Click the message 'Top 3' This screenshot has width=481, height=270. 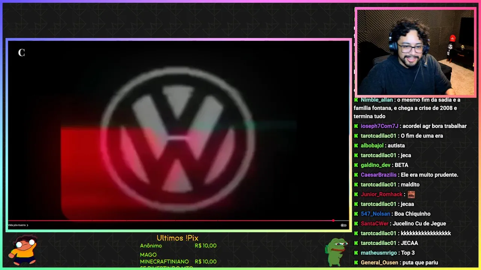tap(408, 253)
